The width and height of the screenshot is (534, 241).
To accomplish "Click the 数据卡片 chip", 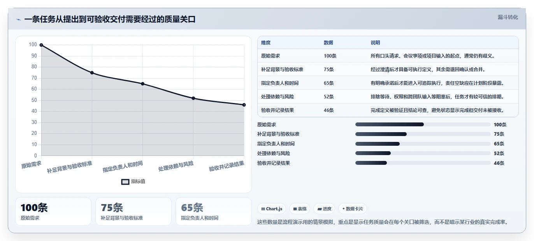I will [x=353, y=209].
